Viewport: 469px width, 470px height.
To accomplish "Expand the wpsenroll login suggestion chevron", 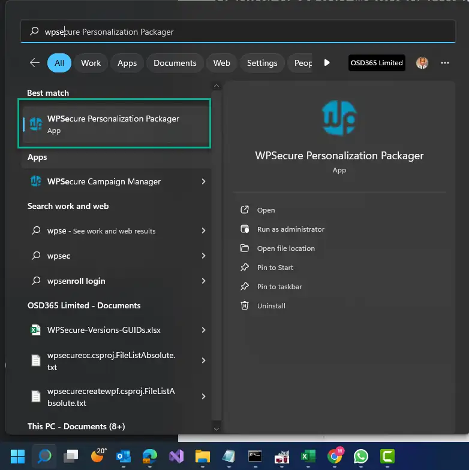I will [203, 281].
